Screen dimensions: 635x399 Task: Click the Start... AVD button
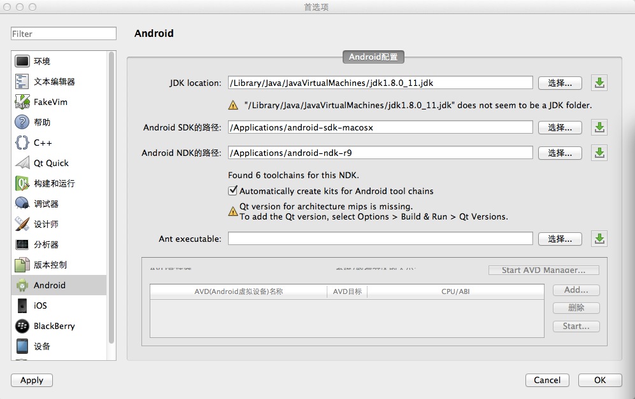pyautogui.click(x=576, y=326)
